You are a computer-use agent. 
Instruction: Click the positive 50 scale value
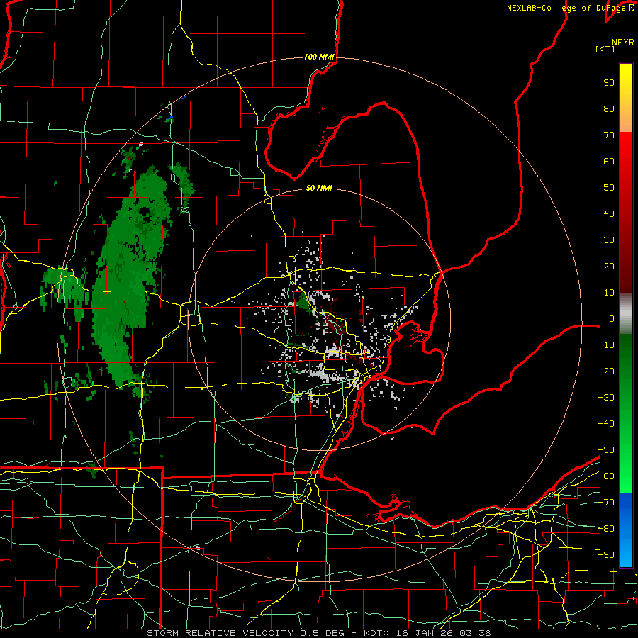tap(609, 188)
